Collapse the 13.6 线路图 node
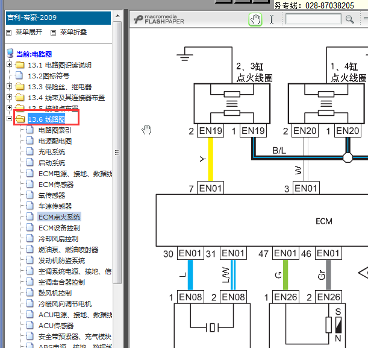The height and width of the screenshot is (348, 368). [9, 118]
